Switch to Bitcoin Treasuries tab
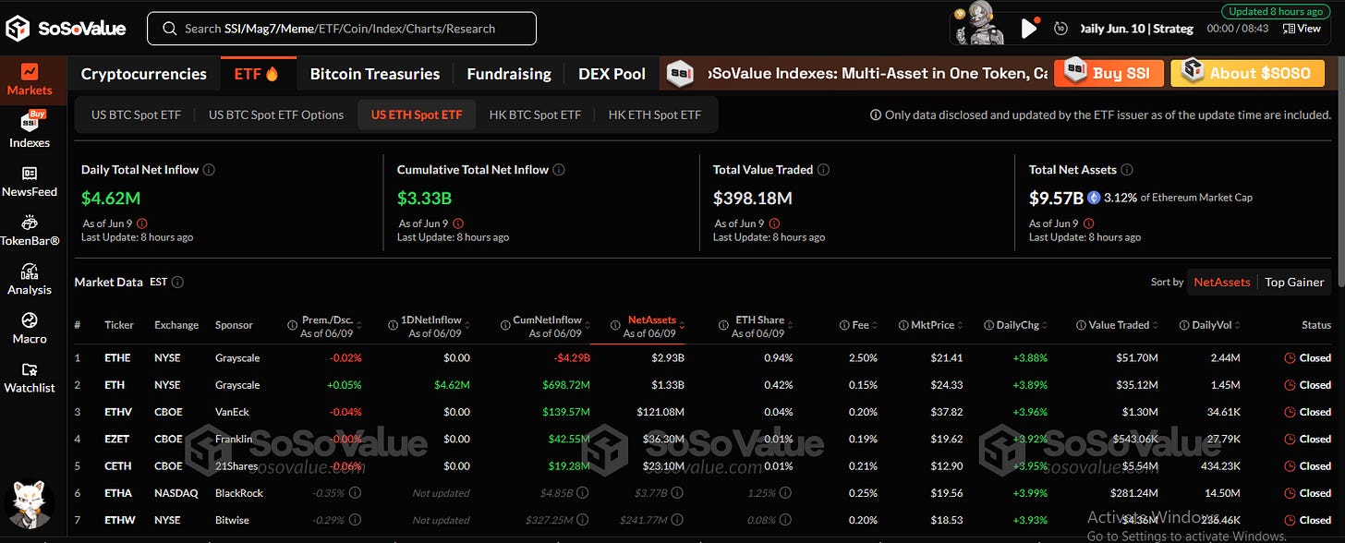This screenshot has height=543, width=1345. click(375, 74)
